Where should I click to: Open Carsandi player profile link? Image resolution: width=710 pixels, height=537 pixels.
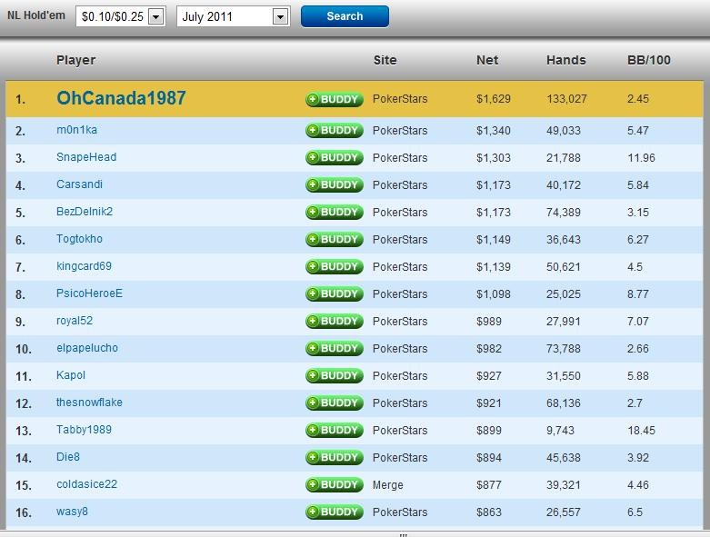click(x=79, y=184)
